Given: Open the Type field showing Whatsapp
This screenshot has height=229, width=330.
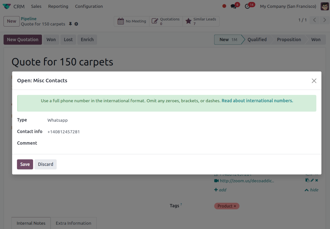Looking at the screenshot, I should [58, 120].
